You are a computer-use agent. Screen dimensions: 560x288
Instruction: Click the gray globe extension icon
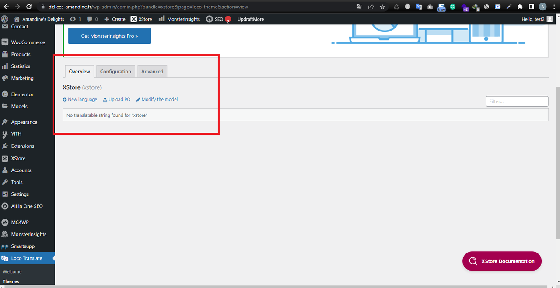407,7
